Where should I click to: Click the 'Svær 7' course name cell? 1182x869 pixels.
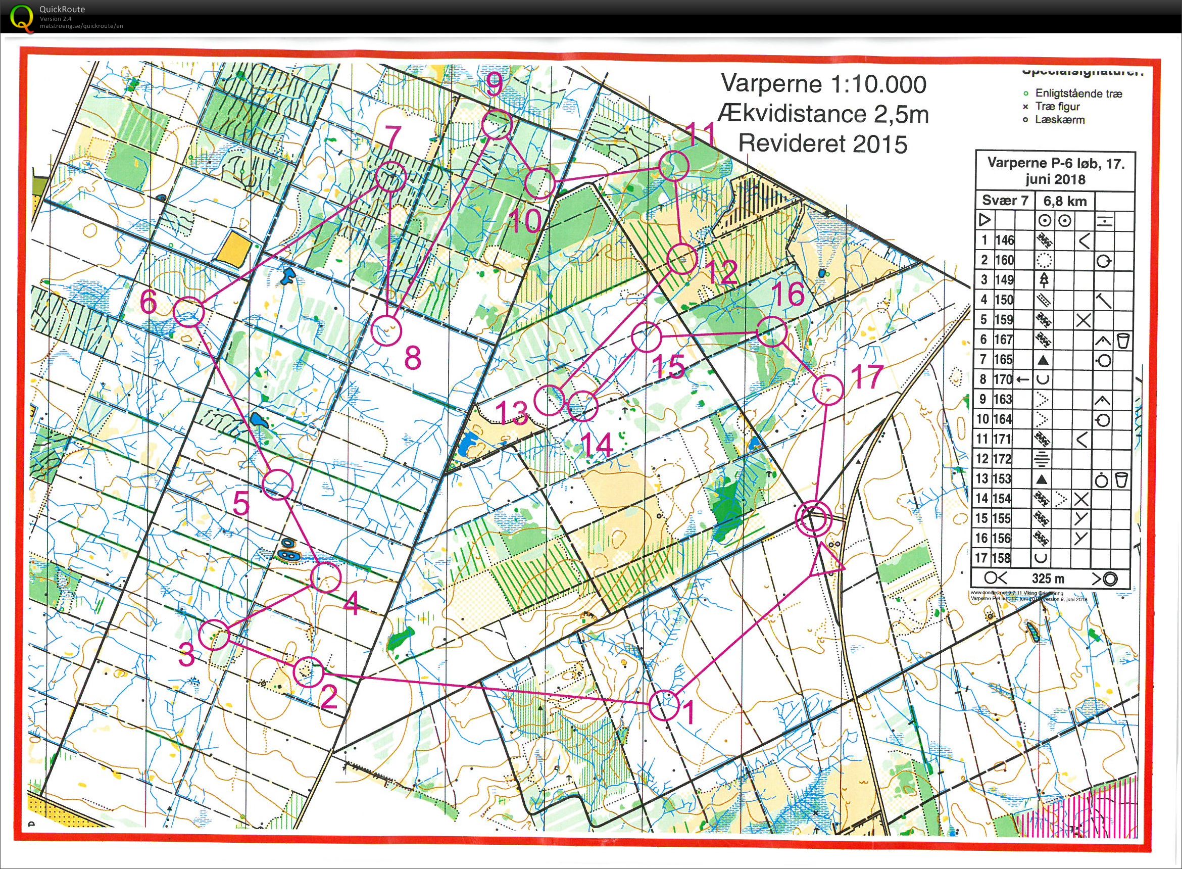1005,201
